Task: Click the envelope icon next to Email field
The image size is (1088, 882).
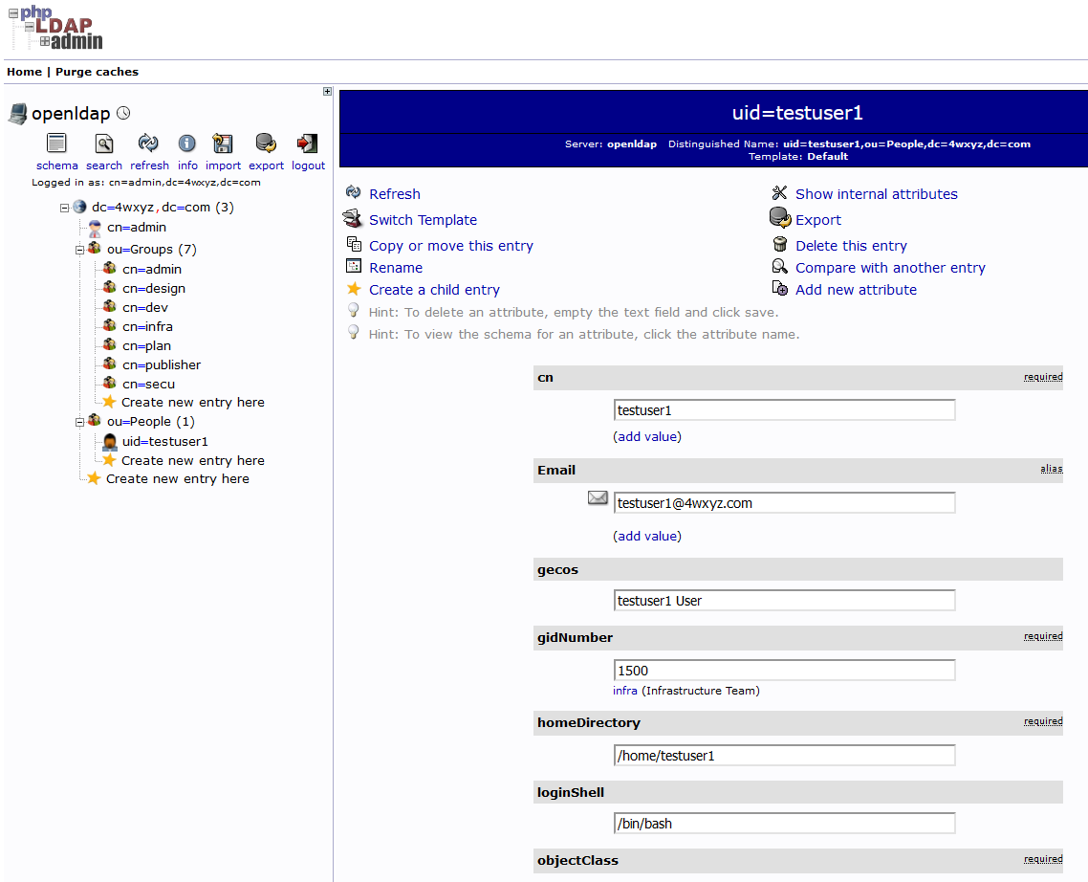Action: pyautogui.click(x=598, y=498)
